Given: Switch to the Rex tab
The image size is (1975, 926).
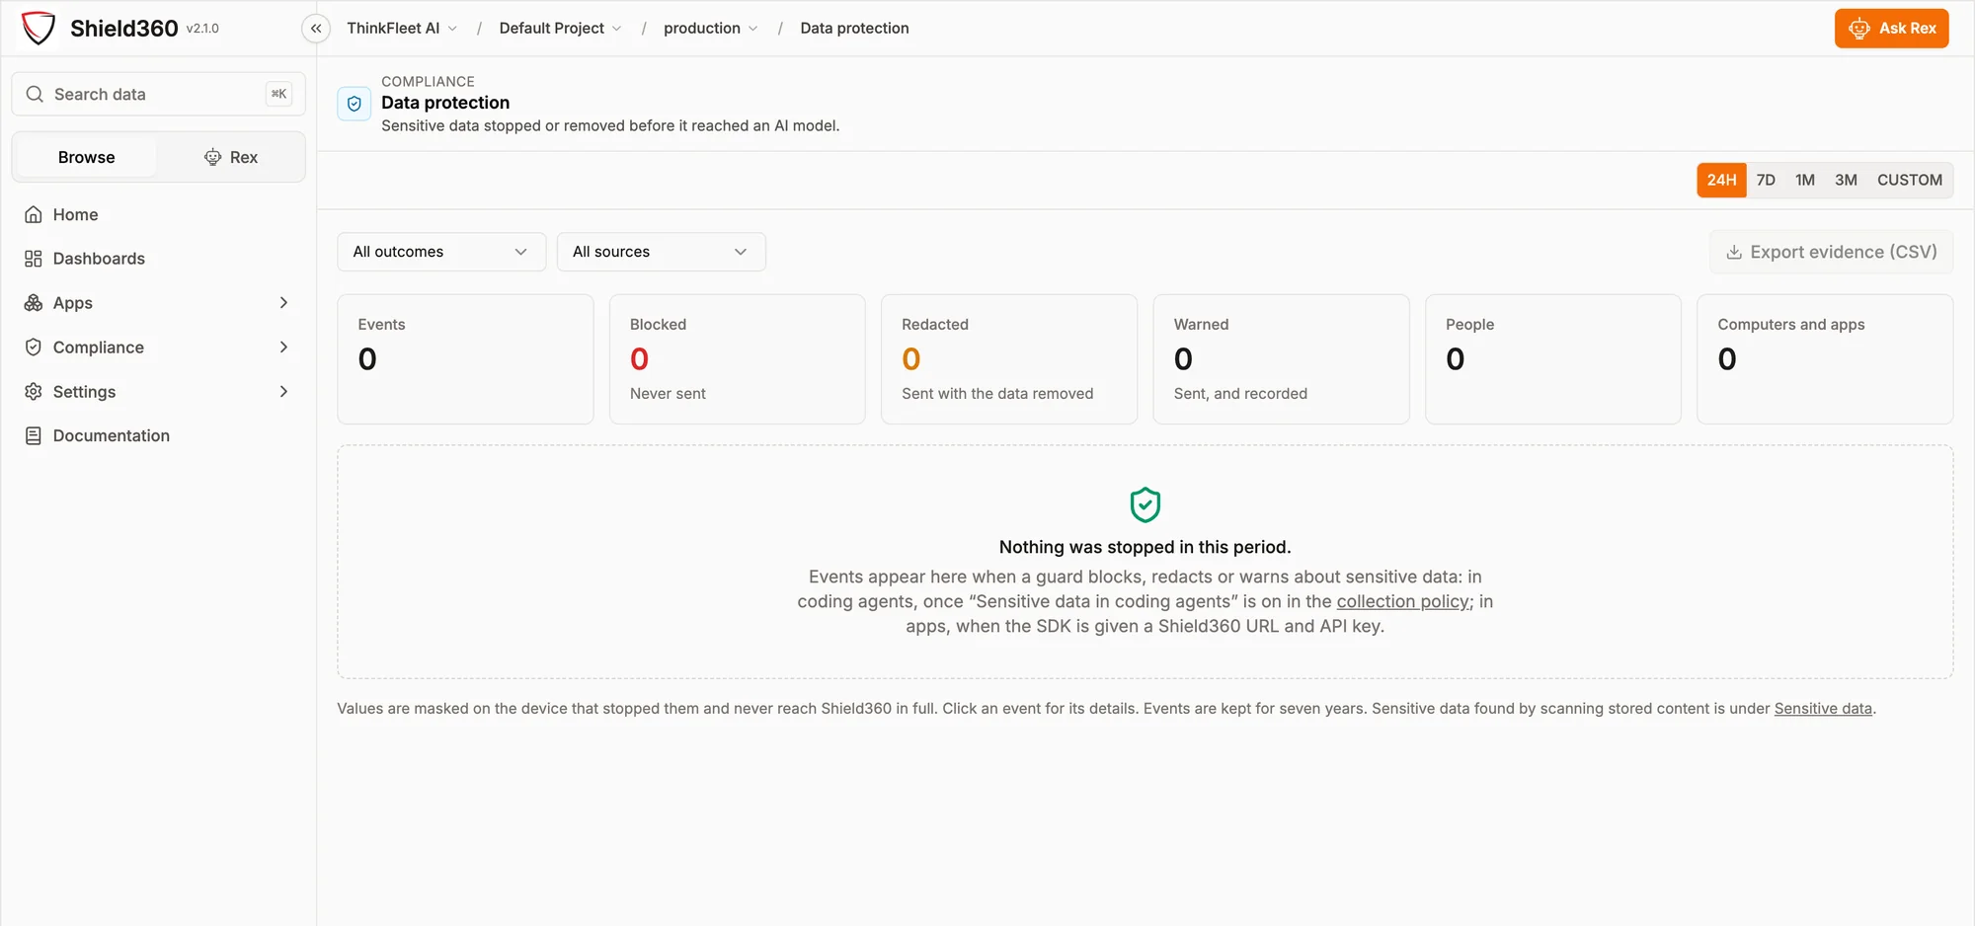Looking at the screenshot, I should tap(230, 157).
